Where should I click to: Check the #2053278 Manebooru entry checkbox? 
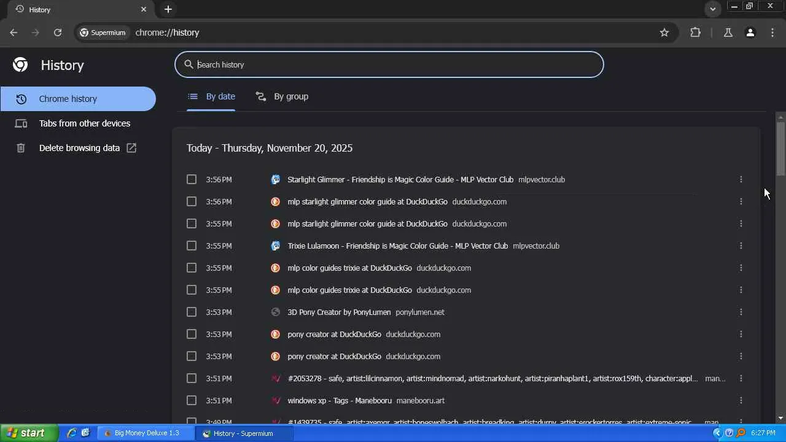[x=192, y=379]
